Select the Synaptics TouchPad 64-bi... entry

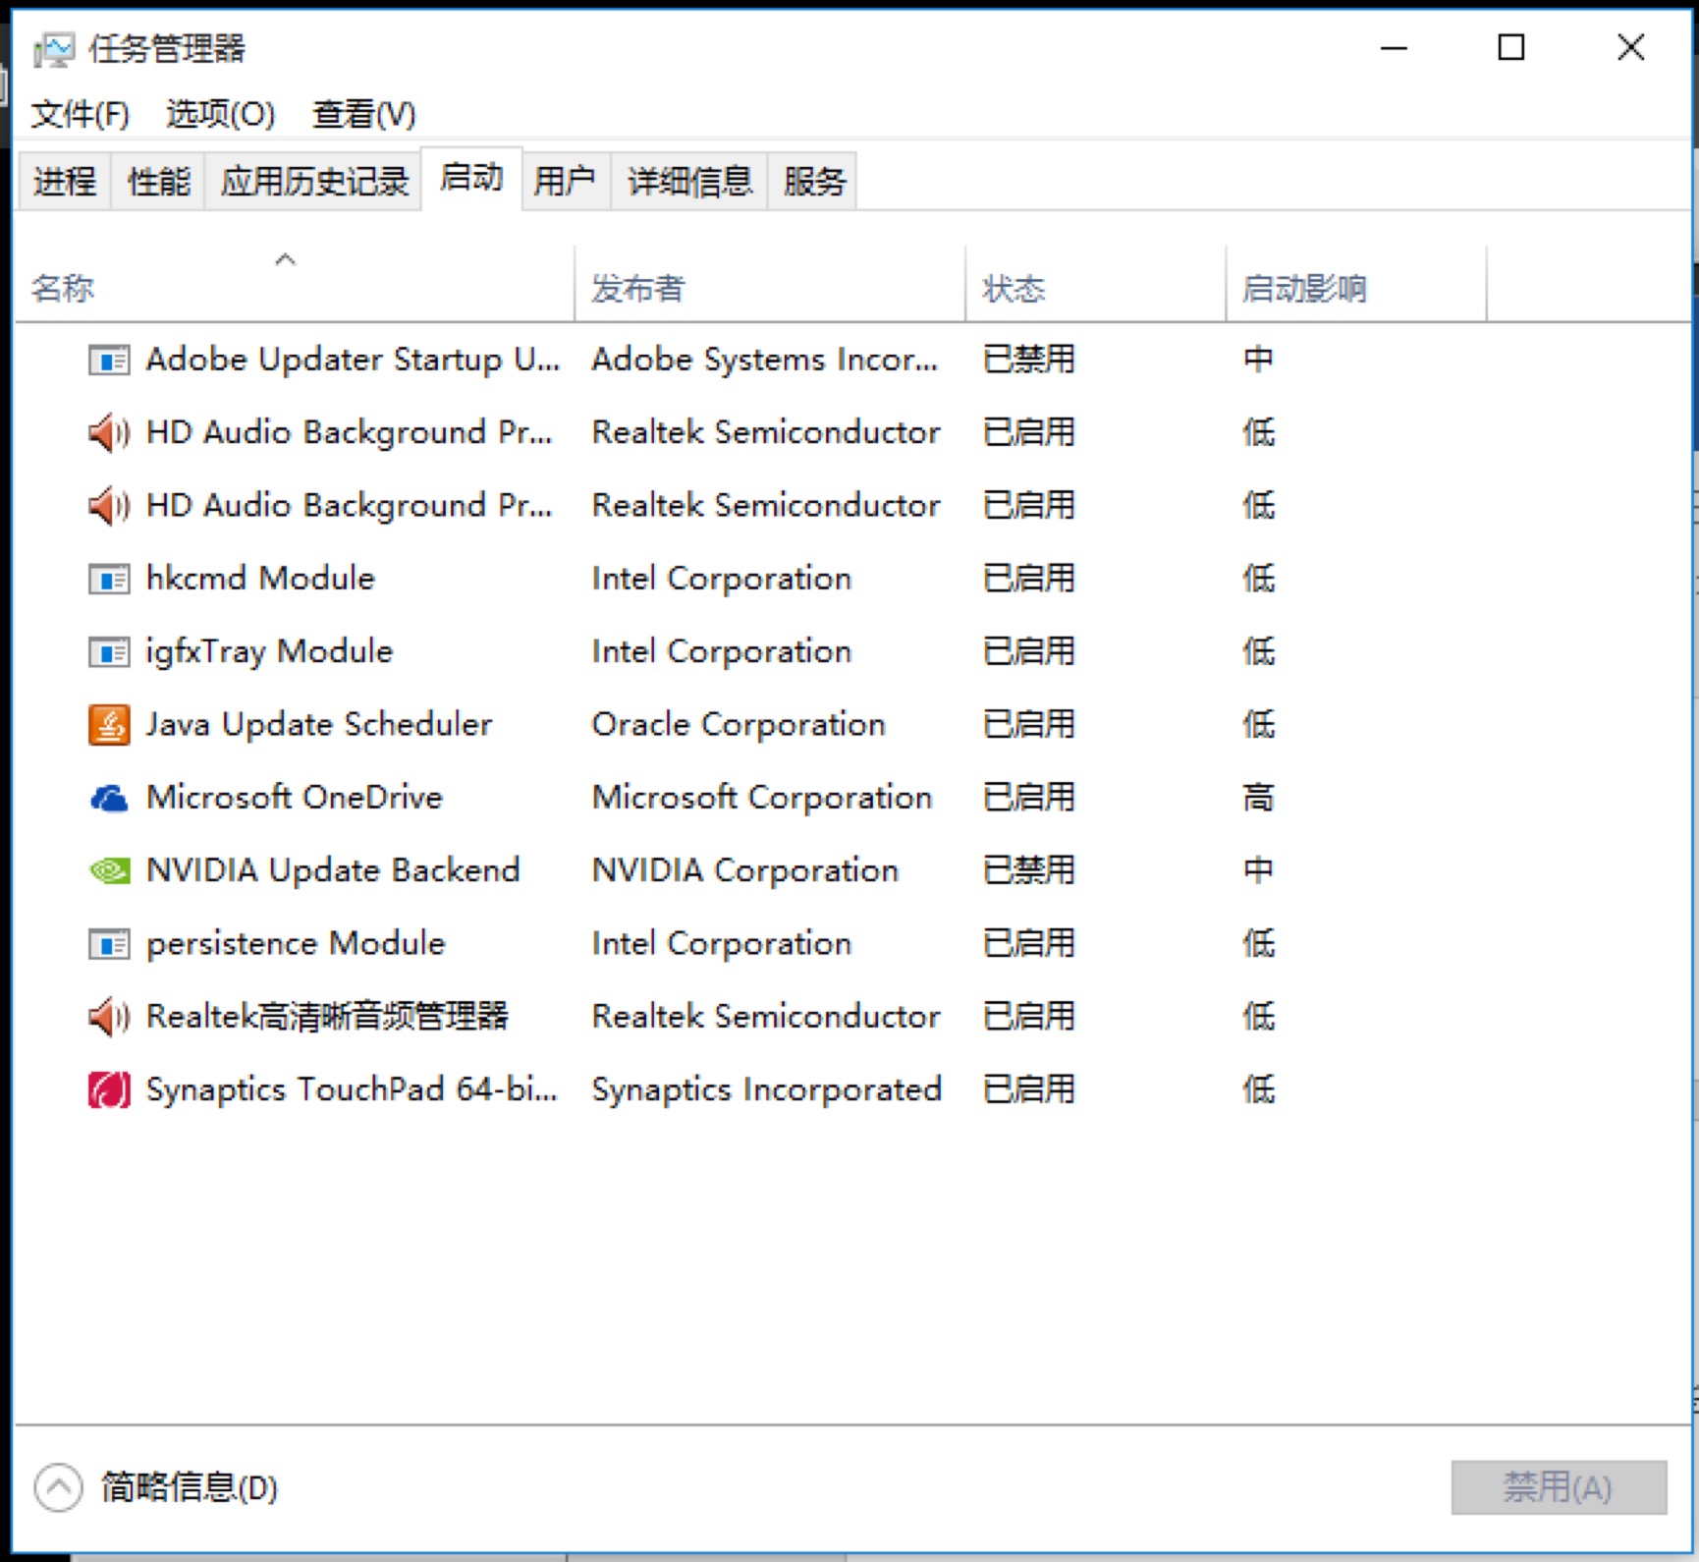[352, 1089]
